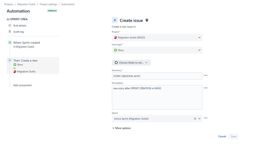
Task: Click the Cancel button
Action: click(x=222, y=137)
